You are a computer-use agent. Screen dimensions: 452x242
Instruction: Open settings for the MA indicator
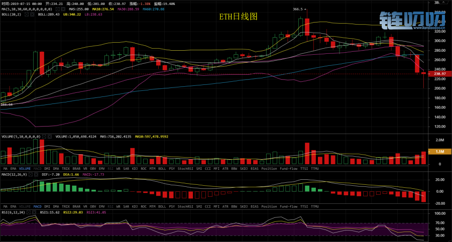point(57,9)
